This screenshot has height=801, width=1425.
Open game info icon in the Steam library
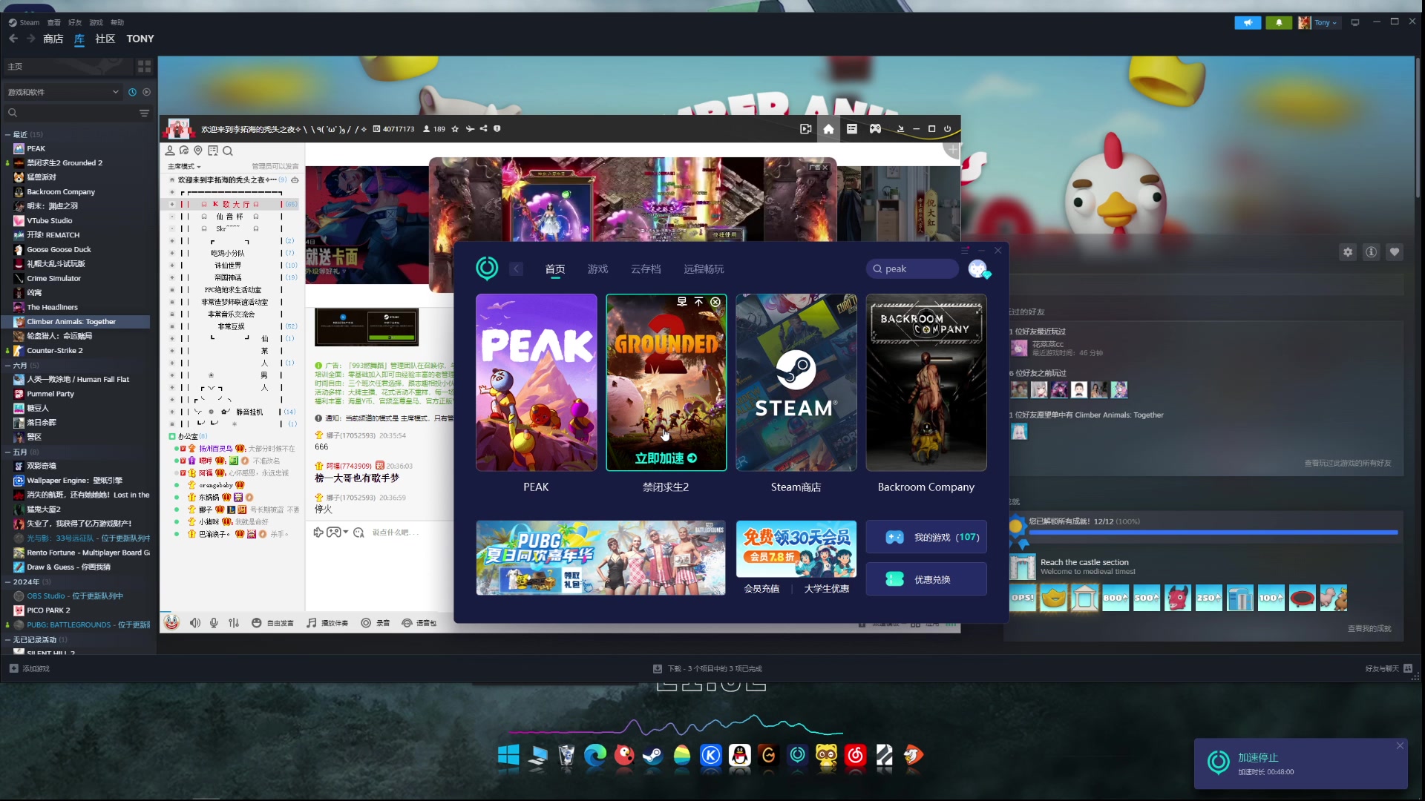(x=1372, y=252)
